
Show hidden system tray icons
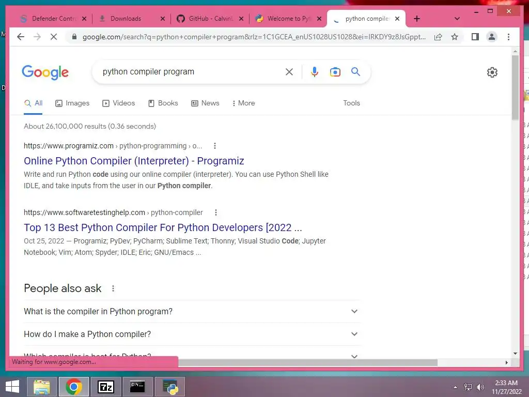(455, 387)
